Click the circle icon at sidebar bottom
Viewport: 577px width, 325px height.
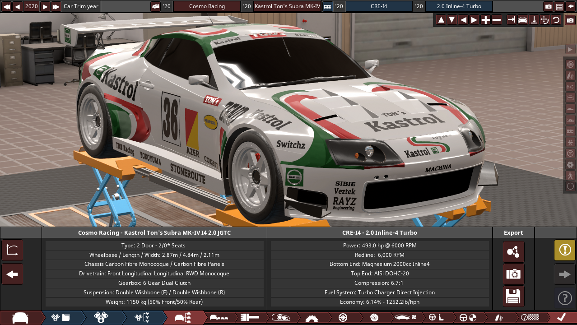point(570,186)
